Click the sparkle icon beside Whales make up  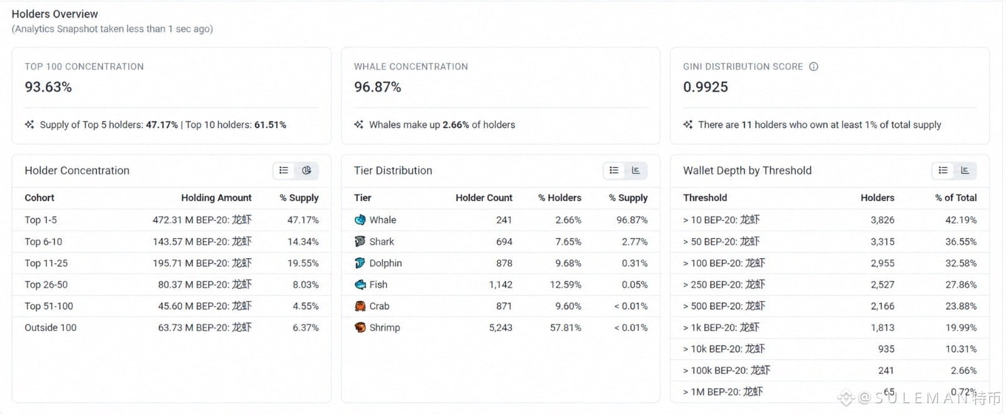359,124
